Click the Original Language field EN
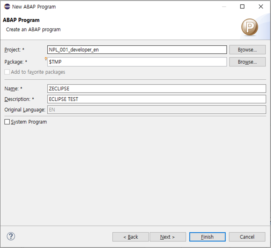This screenshot has width=271, height=248. pyautogui.click(x=157, y=110)
